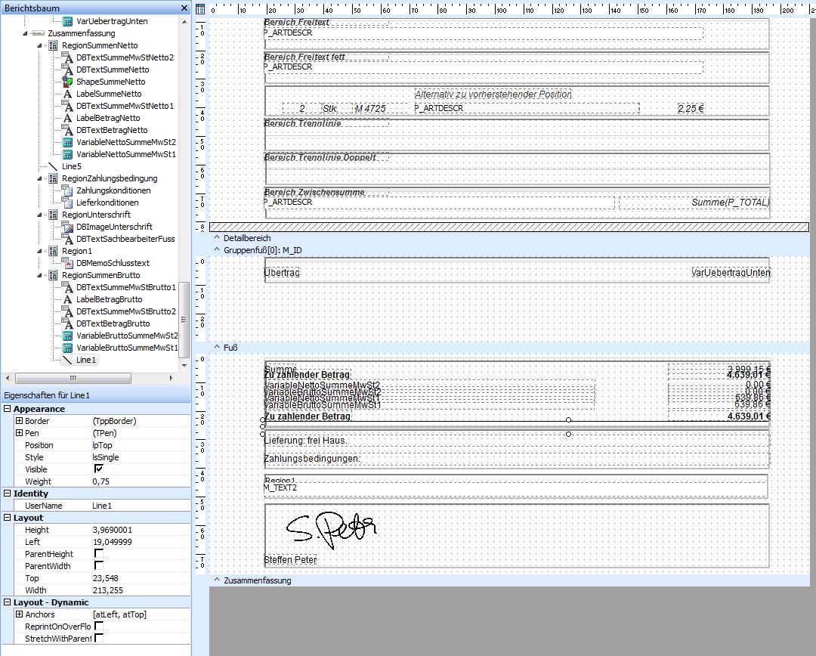The image size is (816, 656).
Task: Collapse the RegionZahlungsbedingung tree node
Action: (x=39, y=178)
